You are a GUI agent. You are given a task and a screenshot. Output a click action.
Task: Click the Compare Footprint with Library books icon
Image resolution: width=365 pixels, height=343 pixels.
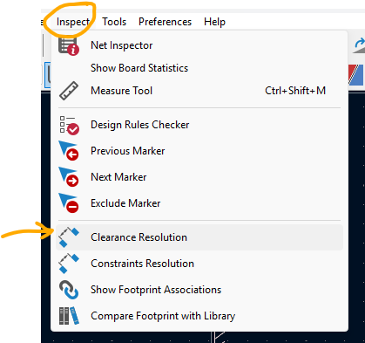tap(69, 316)
